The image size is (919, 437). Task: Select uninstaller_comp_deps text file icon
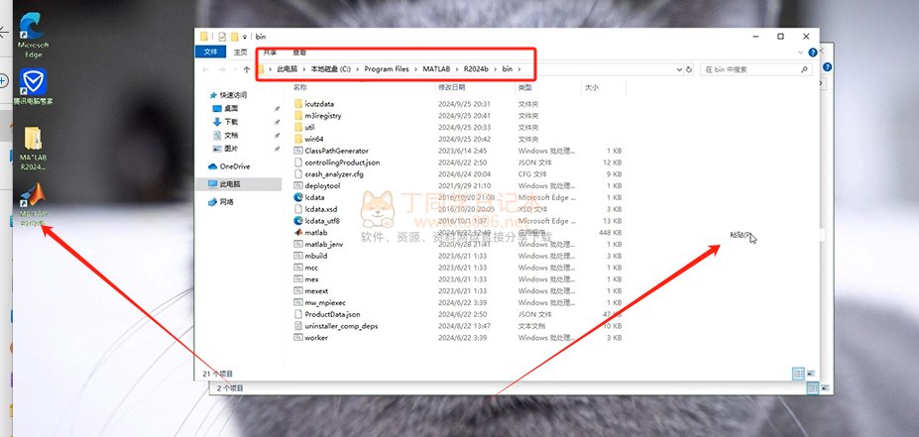coord(298,326)
